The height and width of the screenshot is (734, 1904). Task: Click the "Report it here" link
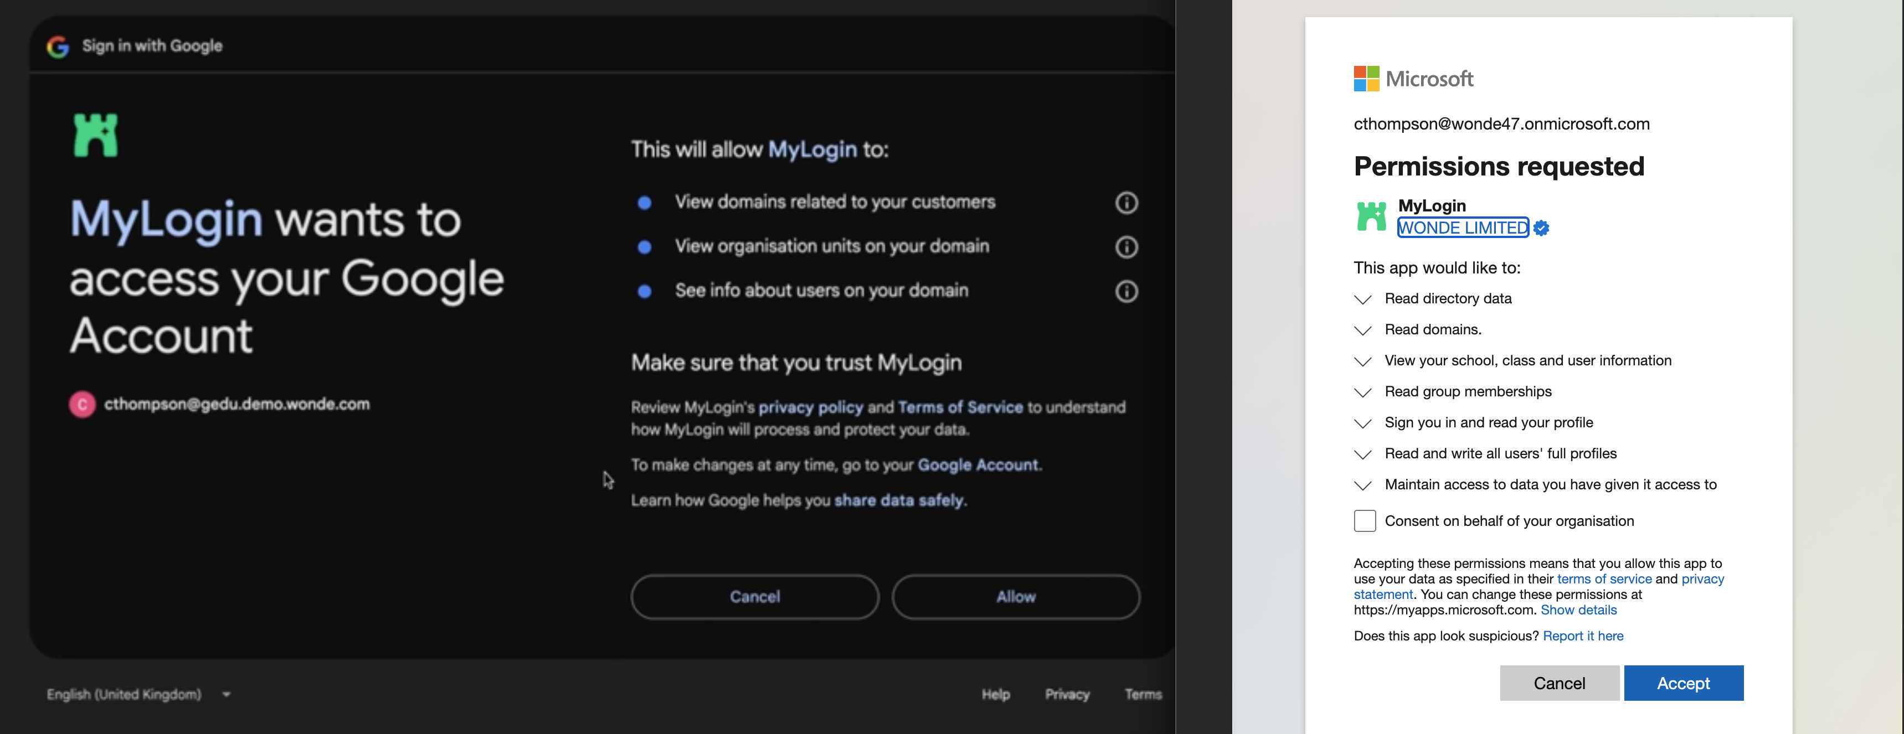coord(1583,636)
